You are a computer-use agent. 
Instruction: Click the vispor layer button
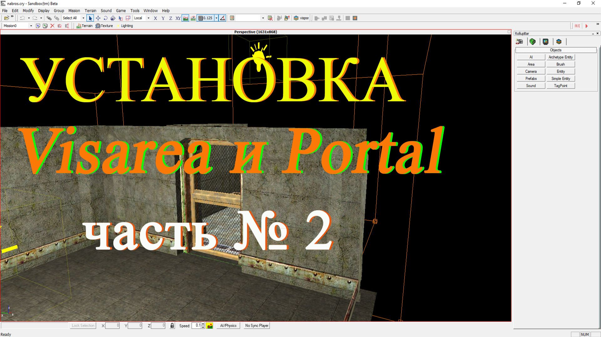pos(301,18)
